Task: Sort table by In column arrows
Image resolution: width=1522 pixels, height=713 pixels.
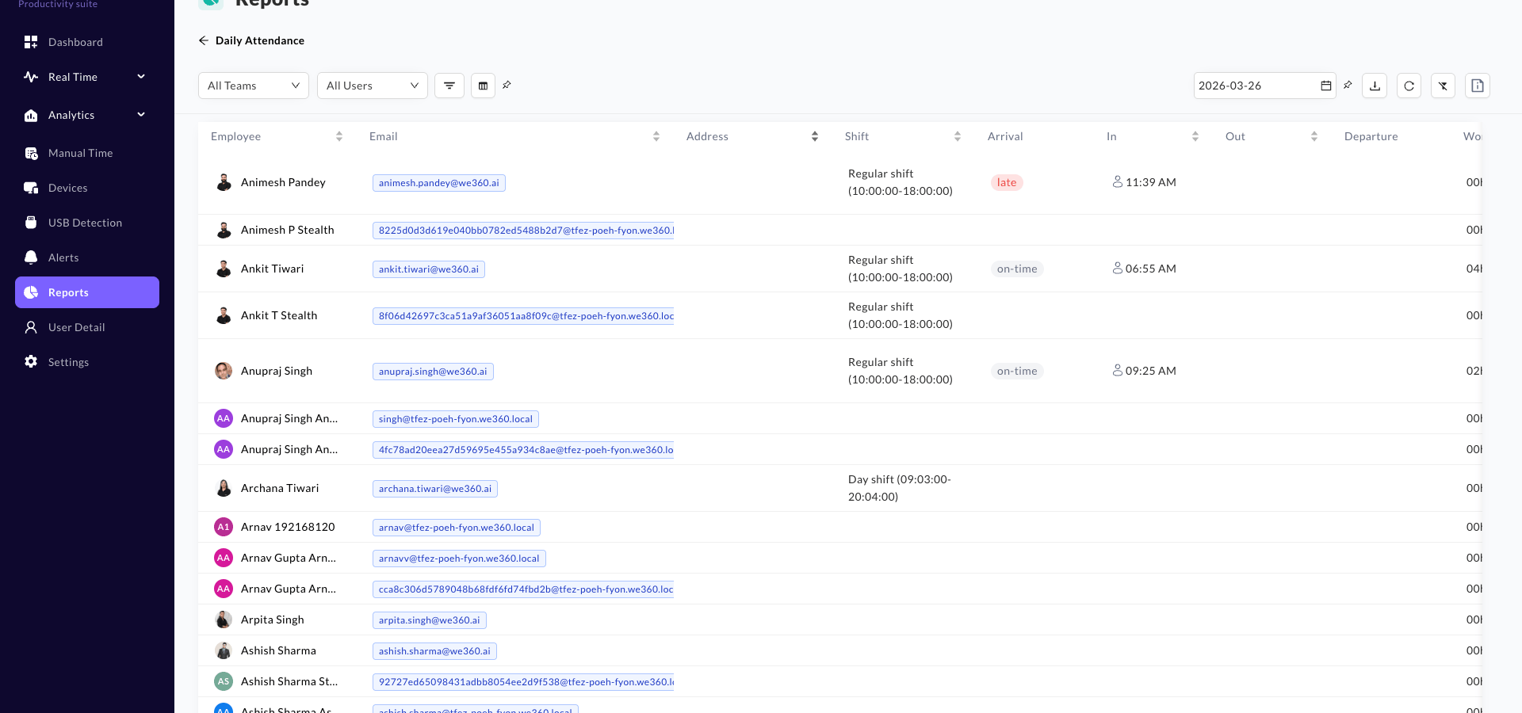Action: click(x=1195, y=136)
